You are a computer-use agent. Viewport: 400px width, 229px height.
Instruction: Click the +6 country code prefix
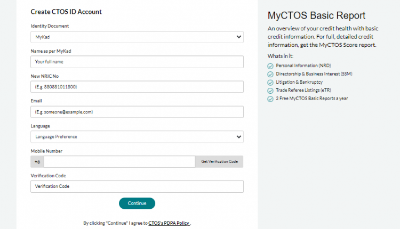pyautogui.click(x=37, y=161)
